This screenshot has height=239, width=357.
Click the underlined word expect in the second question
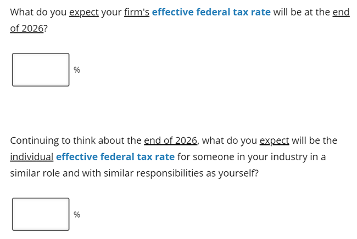[x=275, y=141]
